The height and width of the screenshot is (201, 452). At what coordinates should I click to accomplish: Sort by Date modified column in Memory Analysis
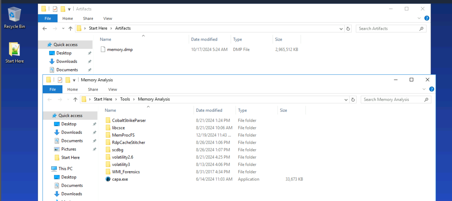(x=209, y=110)
